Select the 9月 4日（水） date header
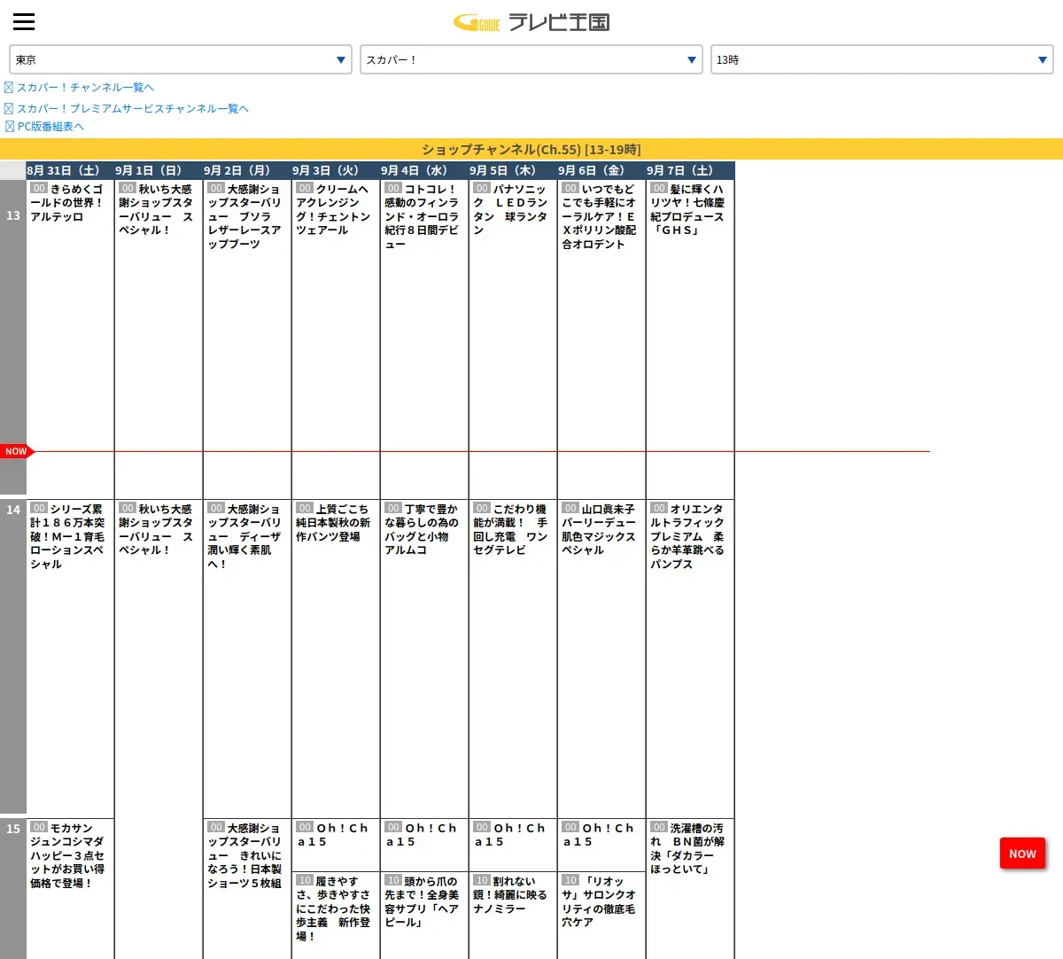The height and width of the screenshot is (959, 1063). pyautogui.click(x=424, y=170)
